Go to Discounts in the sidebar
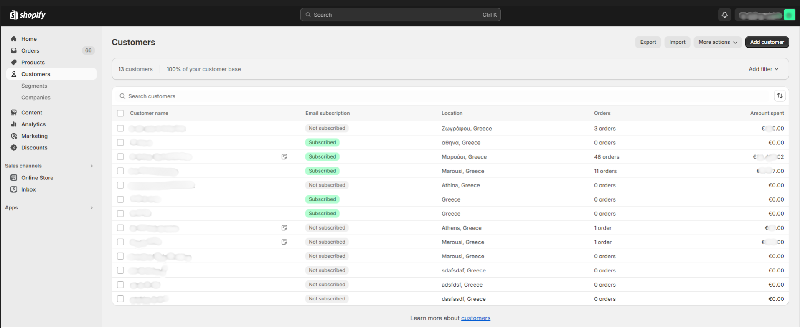800x328 pixels. coord(34,147)
